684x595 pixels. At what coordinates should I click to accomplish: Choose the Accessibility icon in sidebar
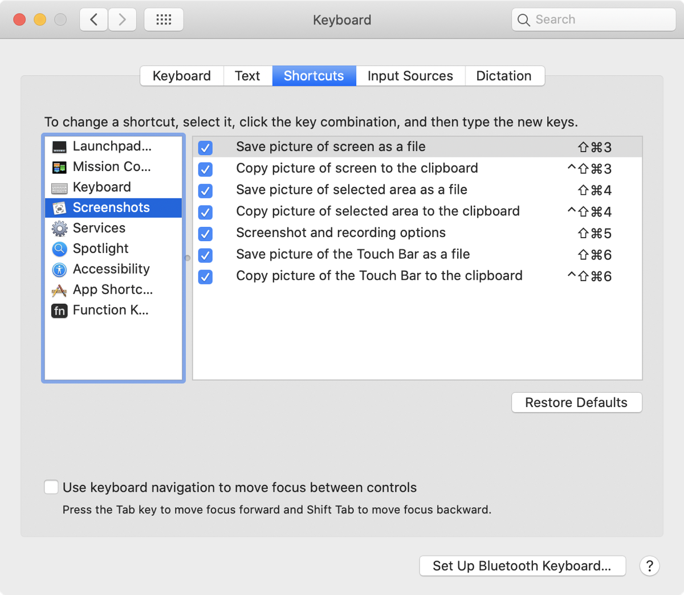[x=59, y=270]
